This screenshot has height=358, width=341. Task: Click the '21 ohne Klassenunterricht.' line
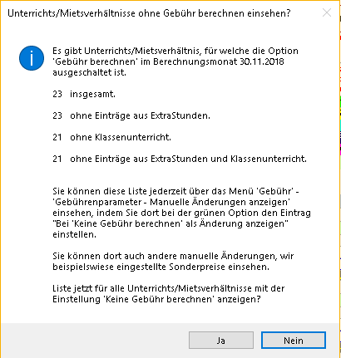(111, 137)
